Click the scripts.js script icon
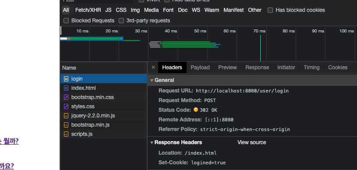This screenshot has width=357, height=170. pyautogui.click(x=66, y=134)
